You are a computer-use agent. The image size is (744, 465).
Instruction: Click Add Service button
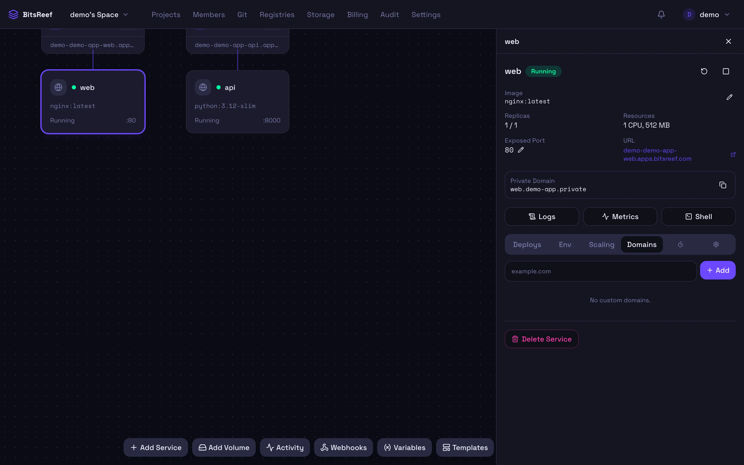[156, 447]
